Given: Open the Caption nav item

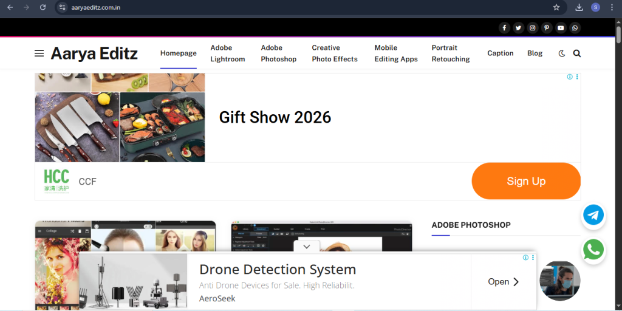Looking at the screenshot, I should tap(501, 53).
